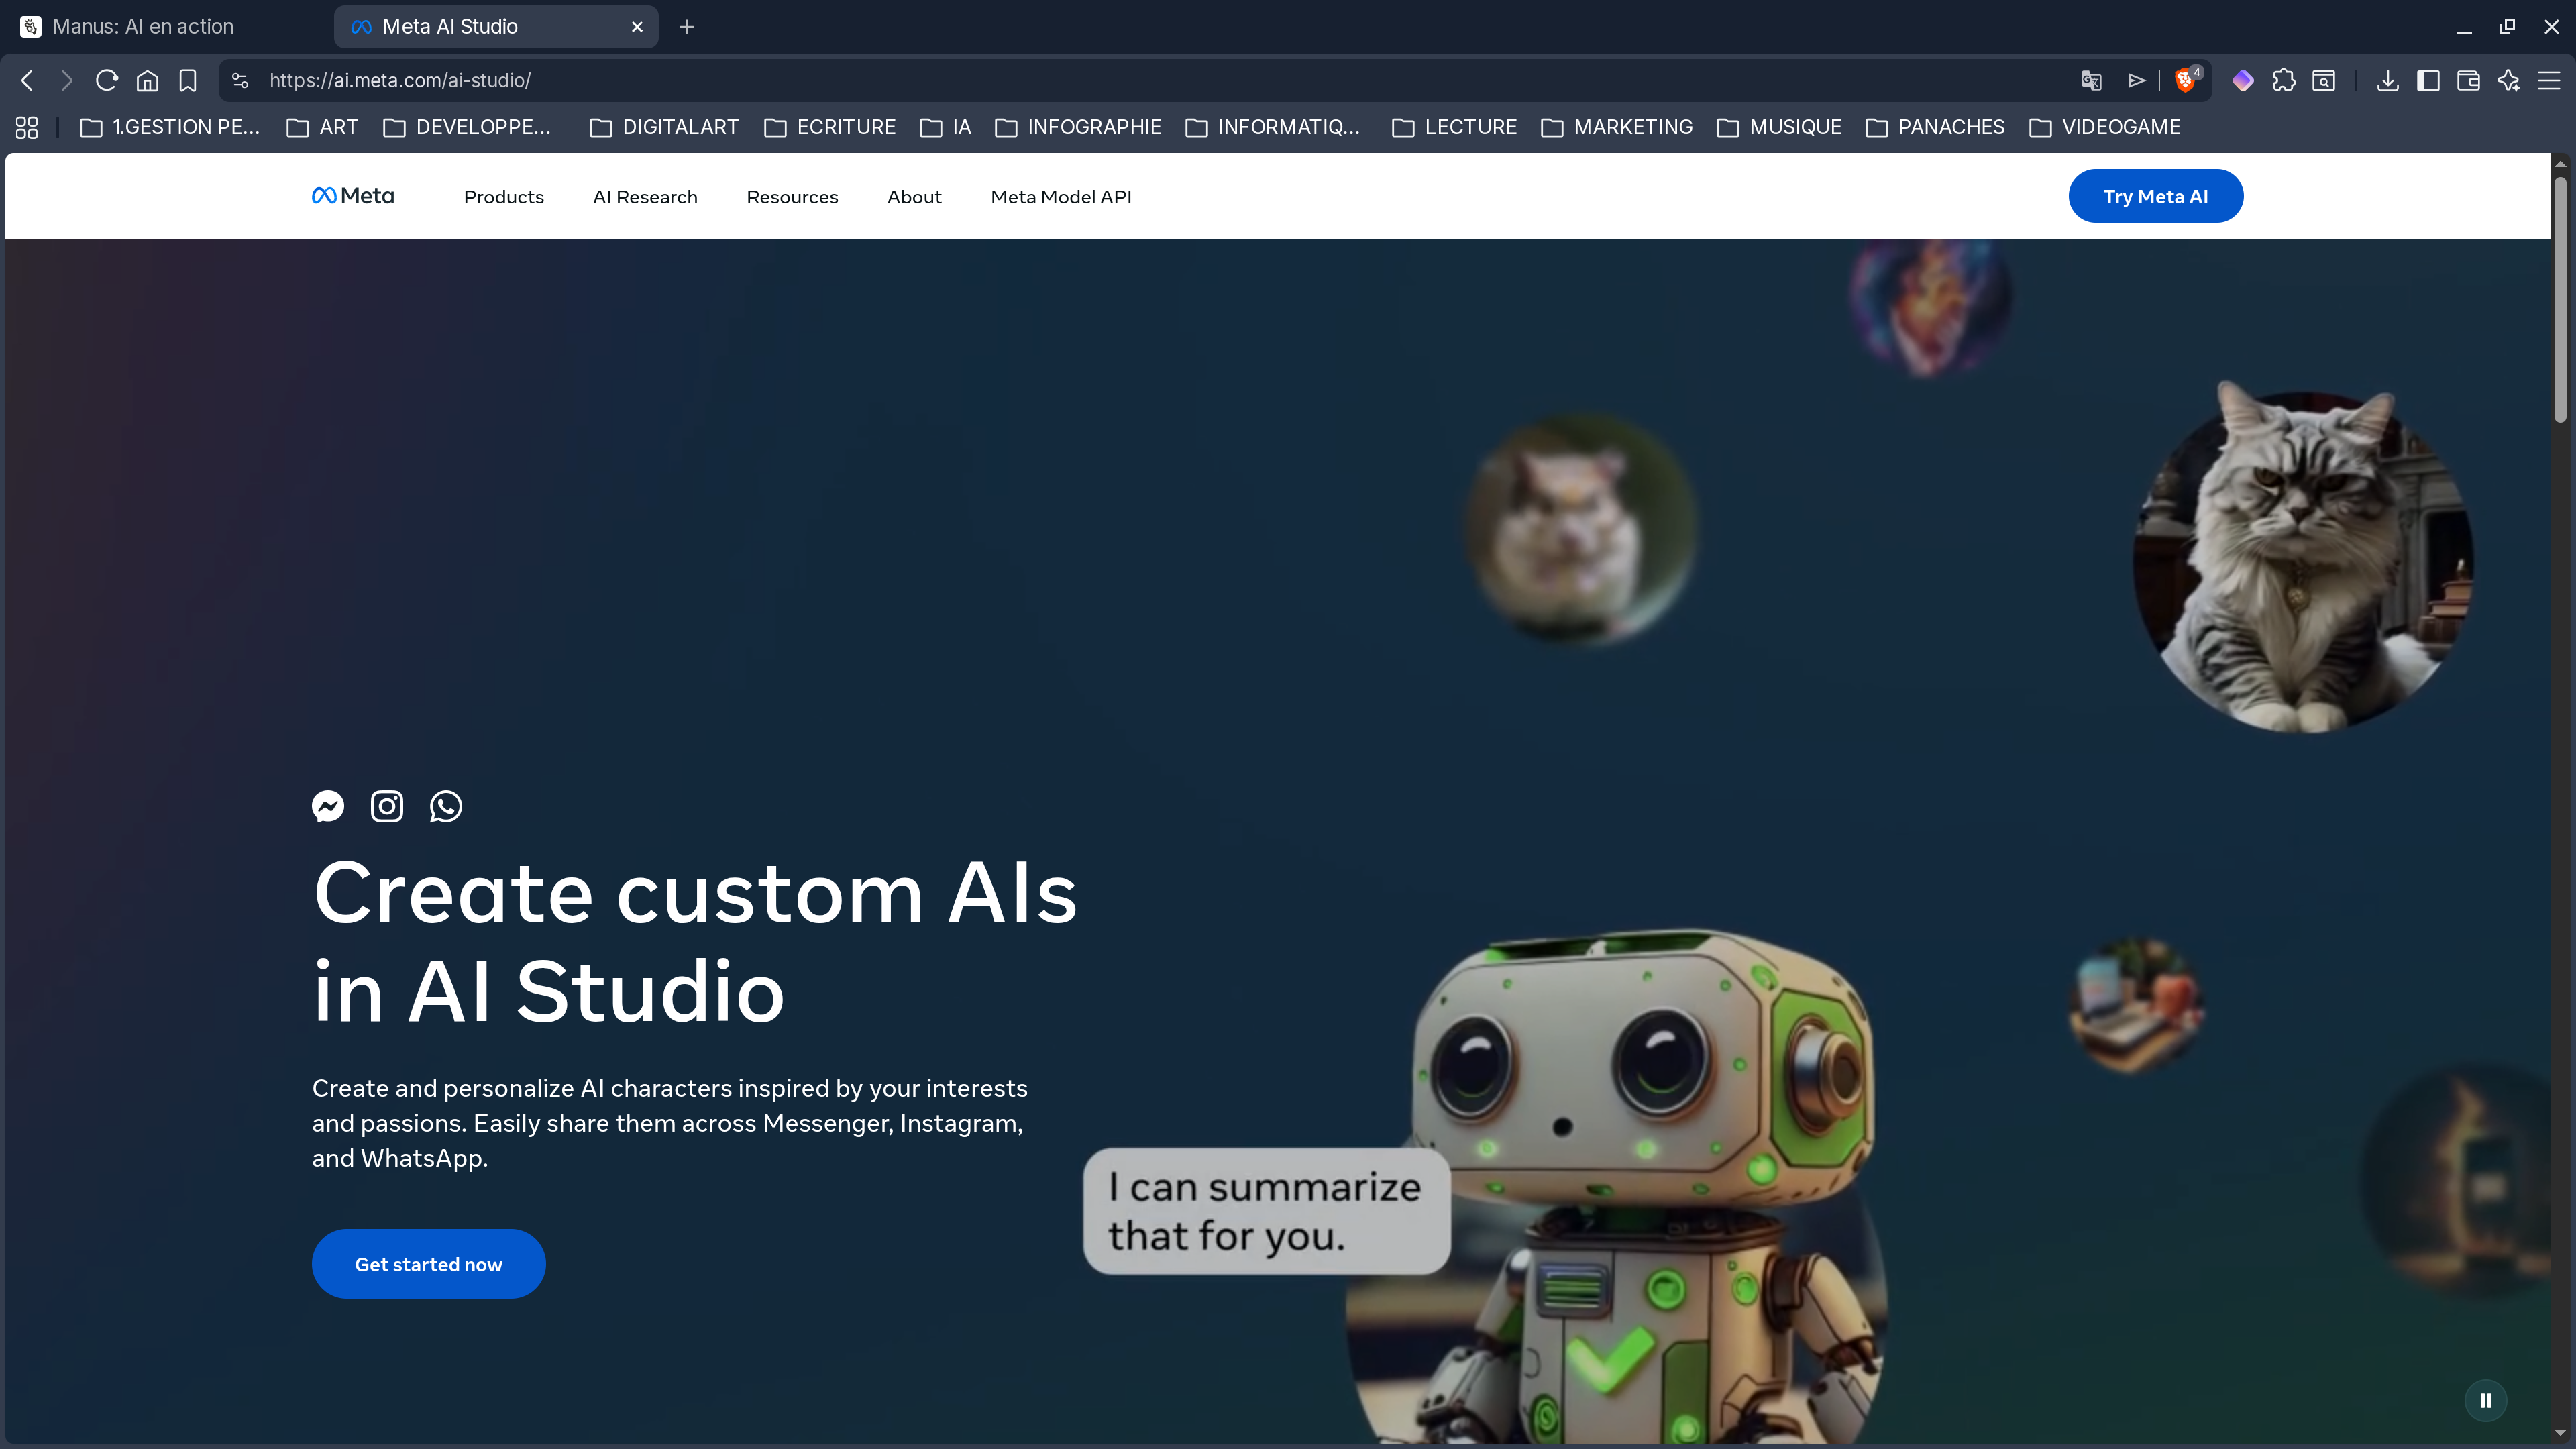Click the Get started now button

428,1264
